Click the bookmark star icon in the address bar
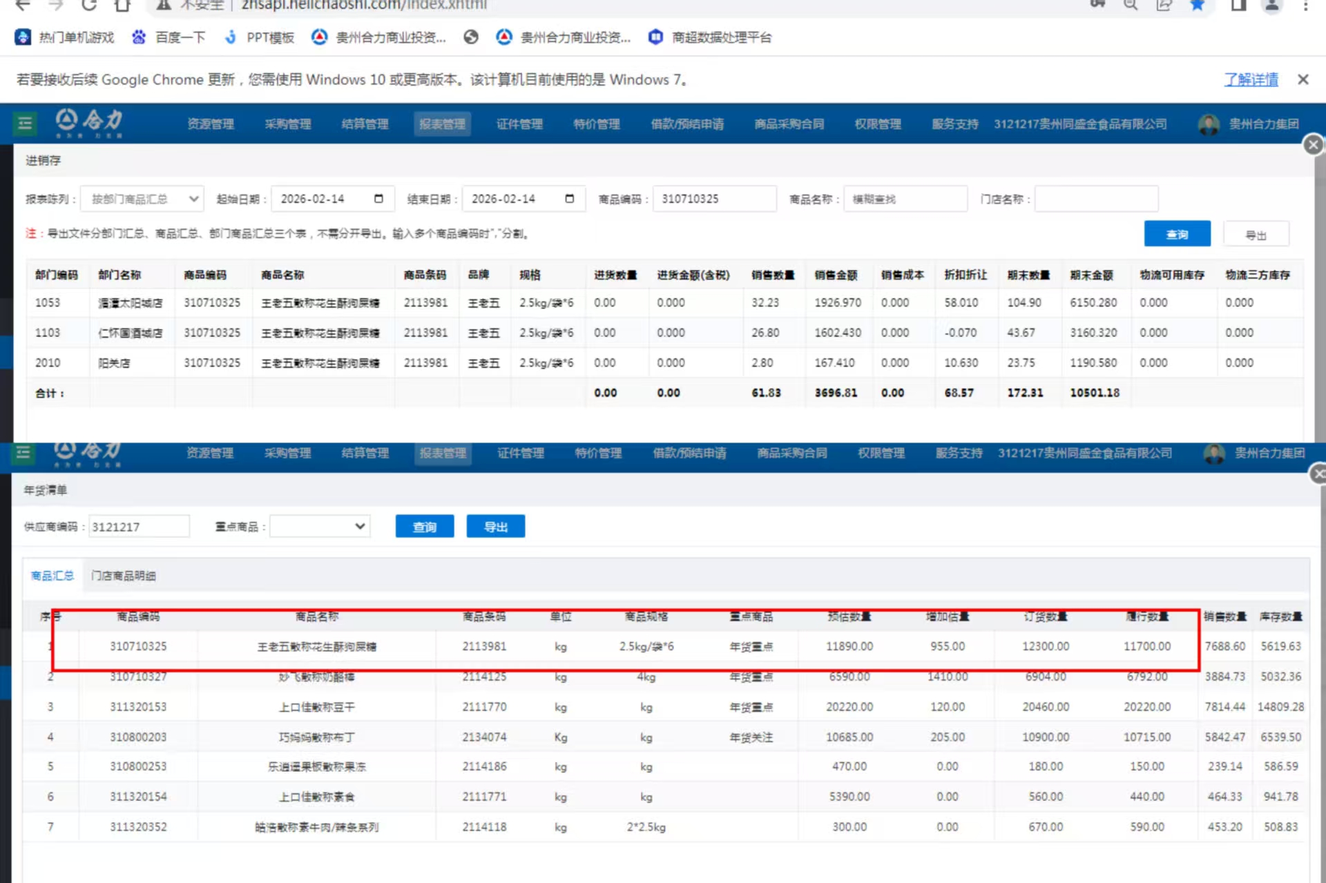The height and width of the screenshot is (883, 1326). [x=1198, y=6]
